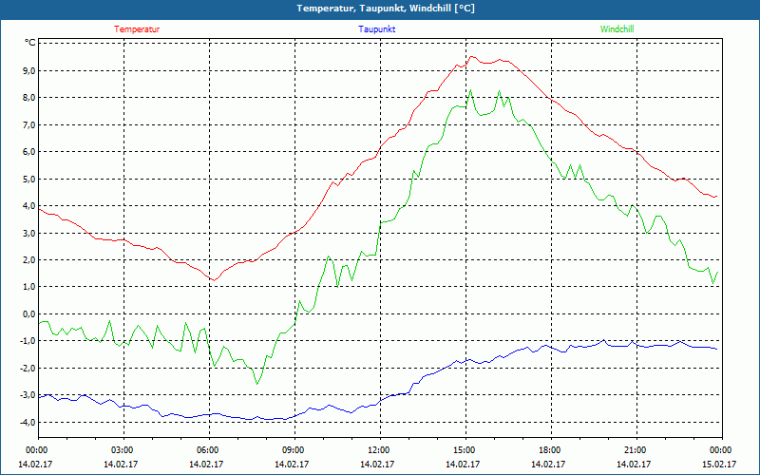
Task: Click the -3,0 y-axis value
Action: pyautogui.click(x=28, y=395)
